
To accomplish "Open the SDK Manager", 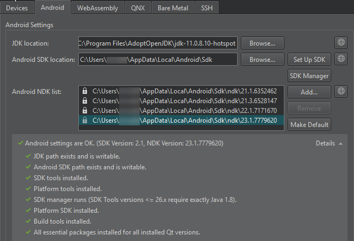I will point(309,75).
